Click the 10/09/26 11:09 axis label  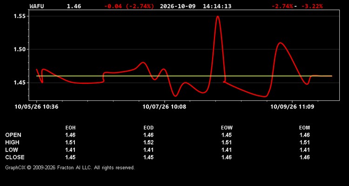point(293,107)
